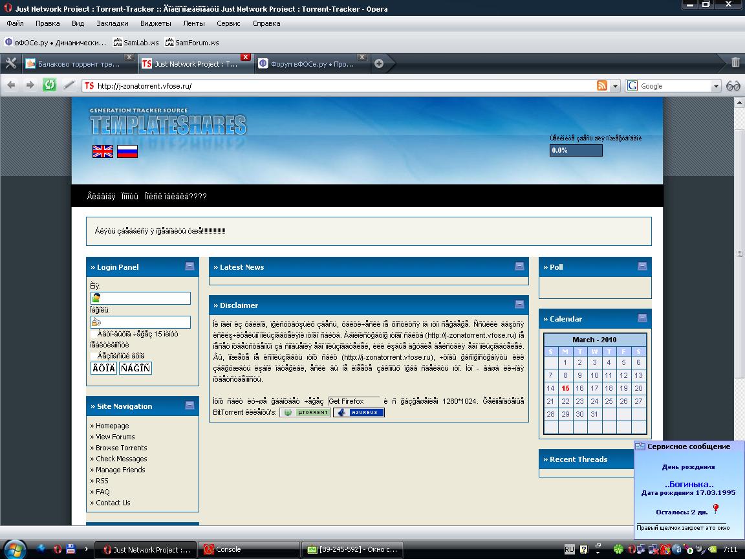
Task: Click the RSS feed icon in address bar
Action: (601, 85)
